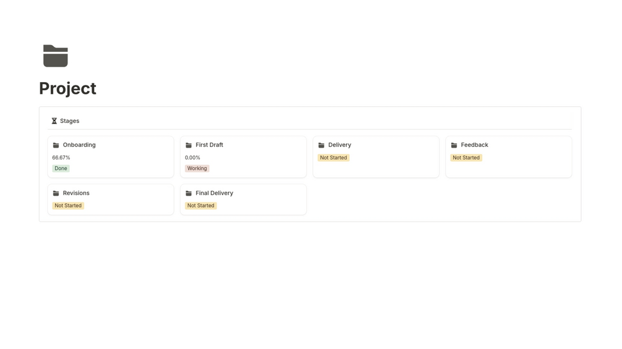
Task: Click the folder icon on Onboarding card
Action: (56, 145)
